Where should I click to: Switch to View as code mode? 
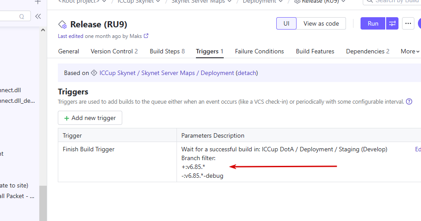point(321,24)
